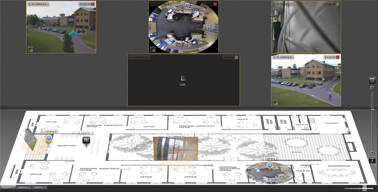Switch to the Lageplan 2 tab
Screen dimensions: 378x192
(x=23, y=187)
